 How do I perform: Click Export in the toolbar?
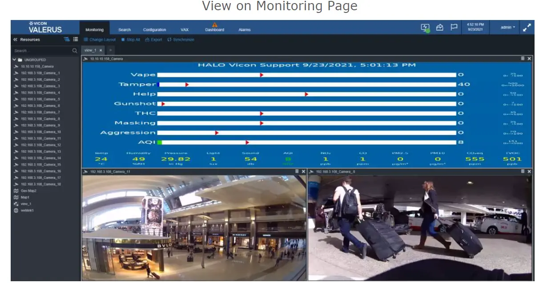coord(154,40)
